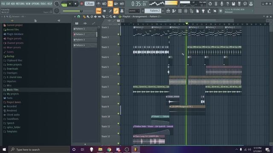Image resolution: width=273 pixels, height=153 pixels.
Task: Click the download content library icon
Action: point(251,4)
